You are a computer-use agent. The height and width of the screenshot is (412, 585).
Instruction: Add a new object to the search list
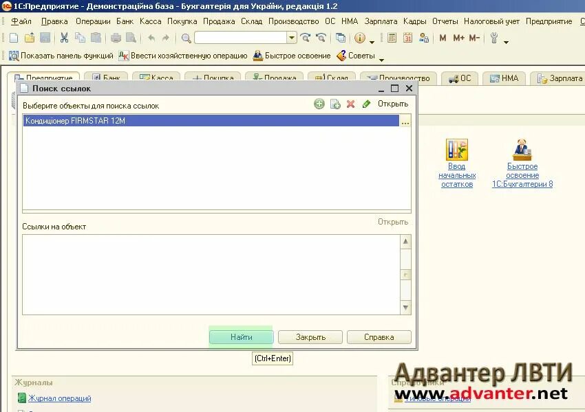319,103
